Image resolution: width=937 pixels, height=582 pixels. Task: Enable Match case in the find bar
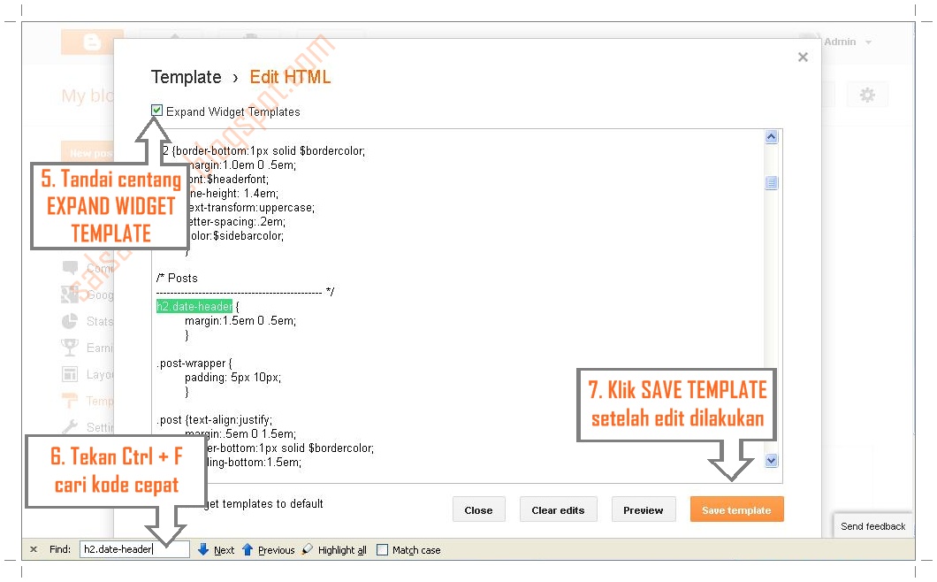point(383,549)
